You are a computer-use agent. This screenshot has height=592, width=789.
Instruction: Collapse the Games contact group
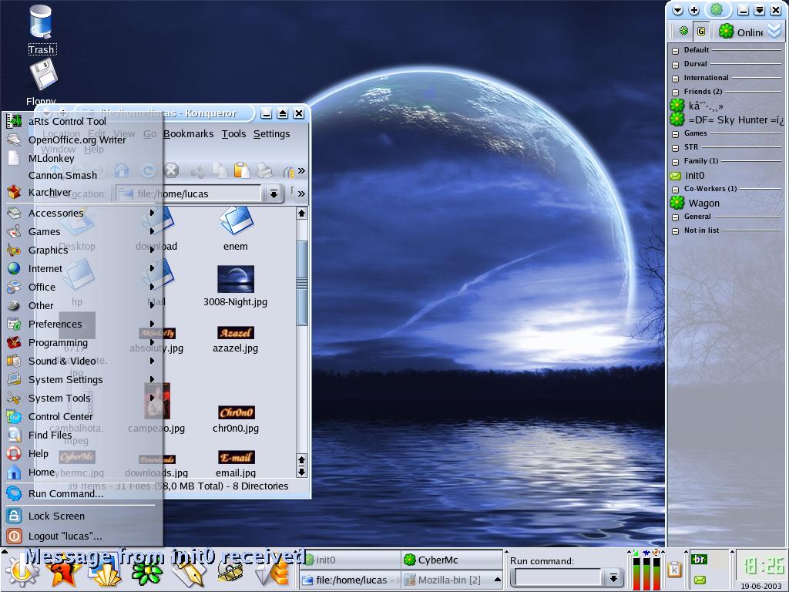tap(675, 134)
